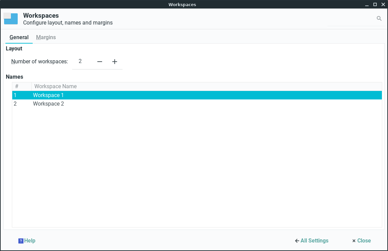Click the All Settings back arrow icon

point(297,241)
